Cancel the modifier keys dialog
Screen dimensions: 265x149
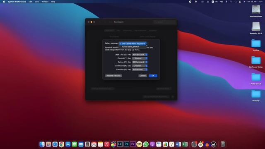142,76
